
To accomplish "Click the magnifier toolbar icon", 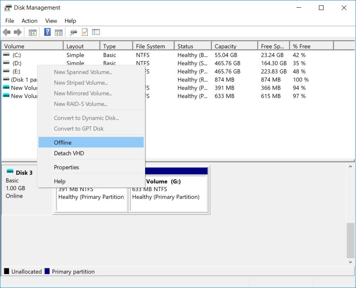I will 73,32.
